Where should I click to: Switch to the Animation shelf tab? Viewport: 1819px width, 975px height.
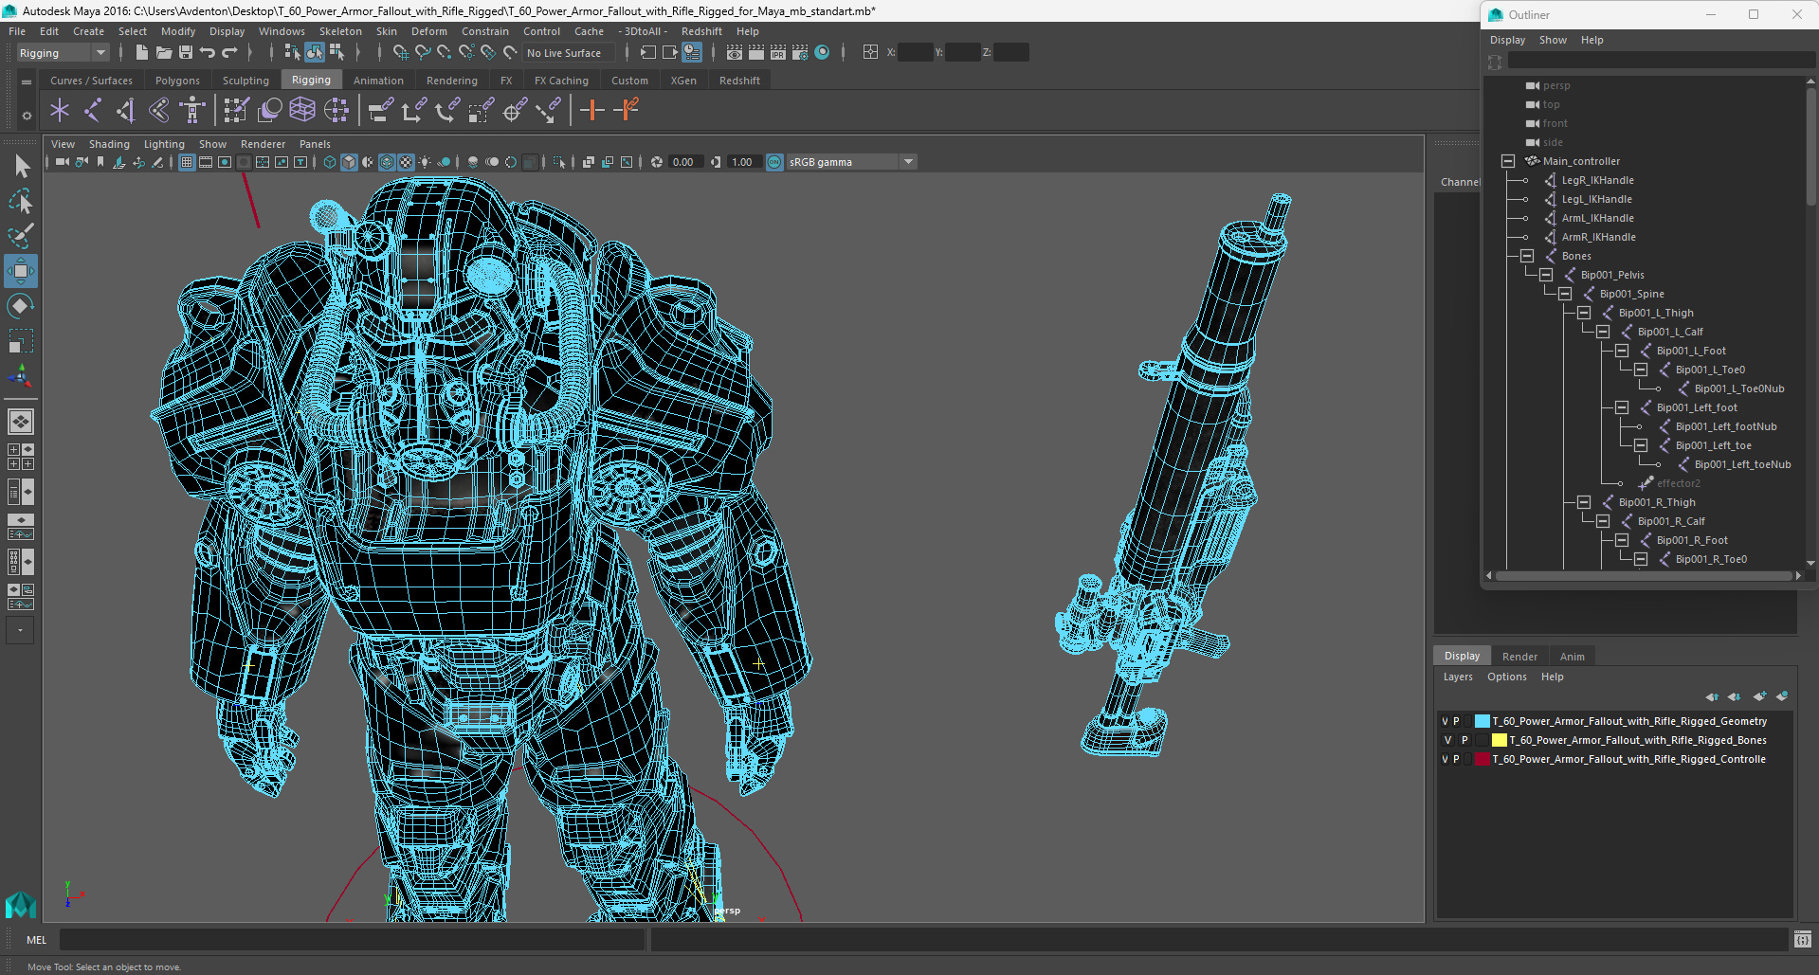click(x=378, y=81)
